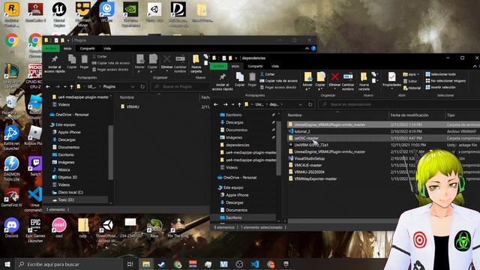Expand address bar history in dependencies window
This screenshot has width=480, height=270.
point(301,104)
